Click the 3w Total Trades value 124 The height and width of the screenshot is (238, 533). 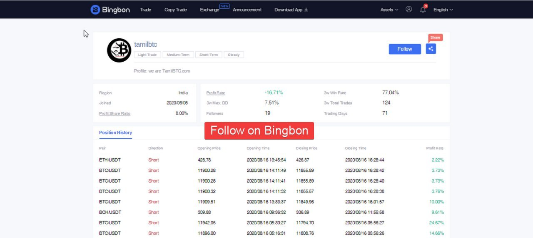pyautogui.click(x=386, y=103)
